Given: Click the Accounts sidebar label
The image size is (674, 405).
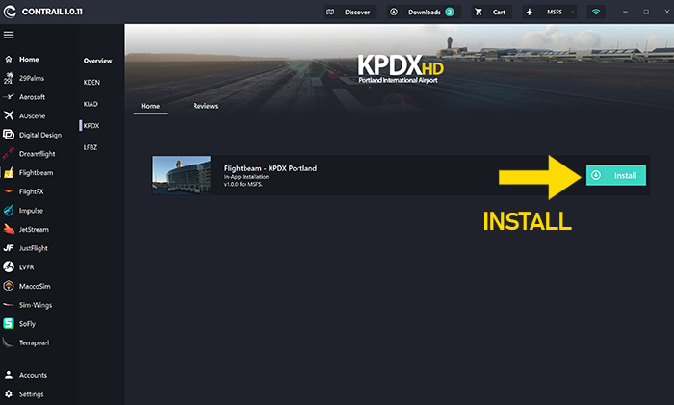Looking at the screenshot, I should [x=33, y=375].
